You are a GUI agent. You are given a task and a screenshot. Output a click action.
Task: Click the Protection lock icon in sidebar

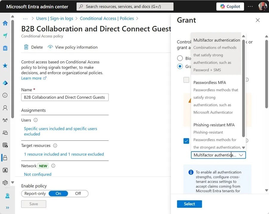(x=5, y=157)
